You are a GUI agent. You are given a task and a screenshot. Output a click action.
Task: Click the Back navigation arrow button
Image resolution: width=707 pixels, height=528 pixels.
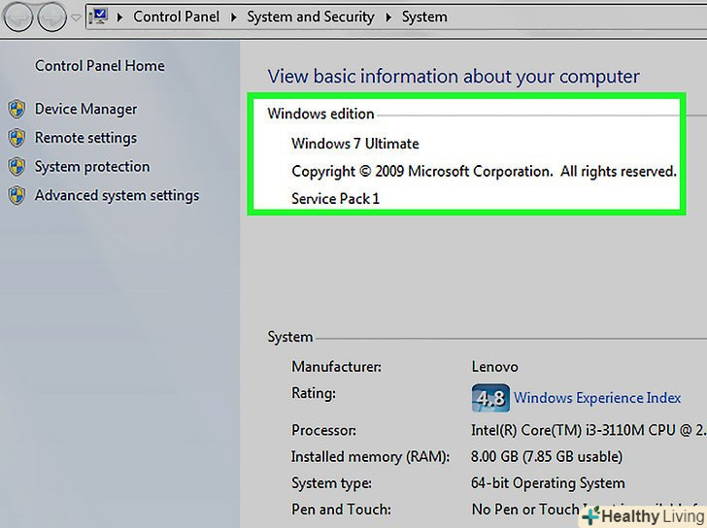(19, 16)
